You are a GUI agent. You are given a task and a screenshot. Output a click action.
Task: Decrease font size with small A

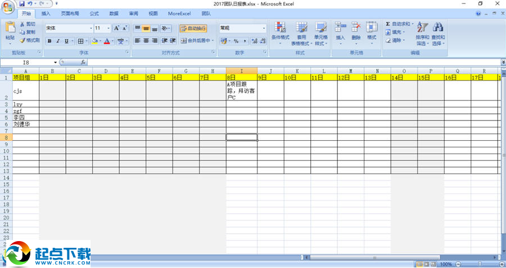[125, 28]
